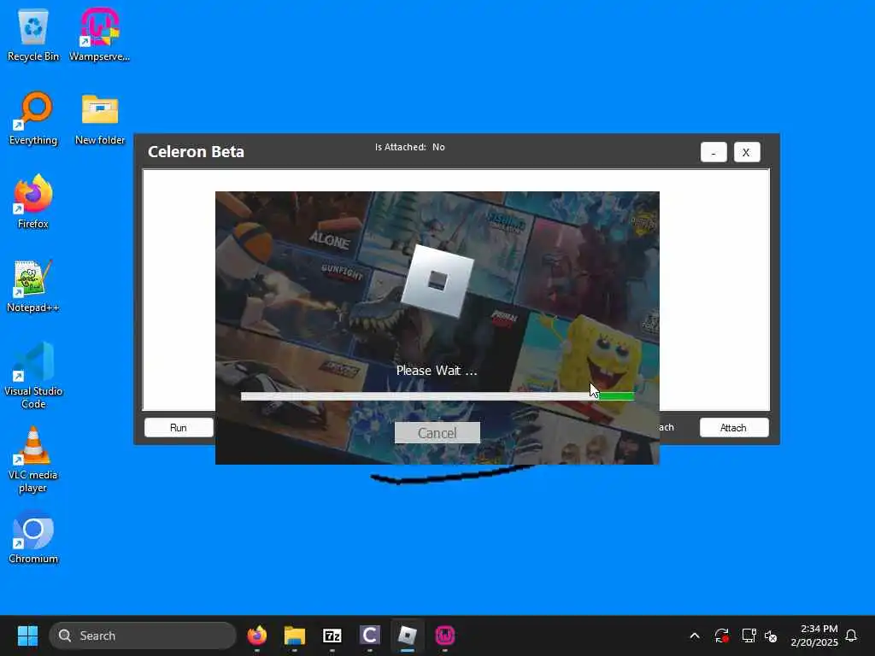Cancel the Roblox loading dialog
This screenshot has height=656, width=875.
pyautogui.click(x=437, y=433)
